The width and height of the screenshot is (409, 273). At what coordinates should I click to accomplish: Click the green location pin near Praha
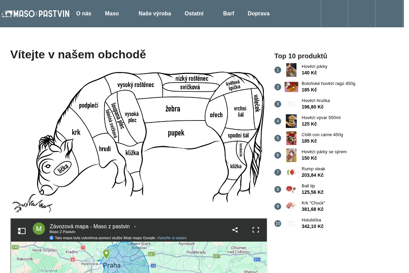[x=106, y=254]
